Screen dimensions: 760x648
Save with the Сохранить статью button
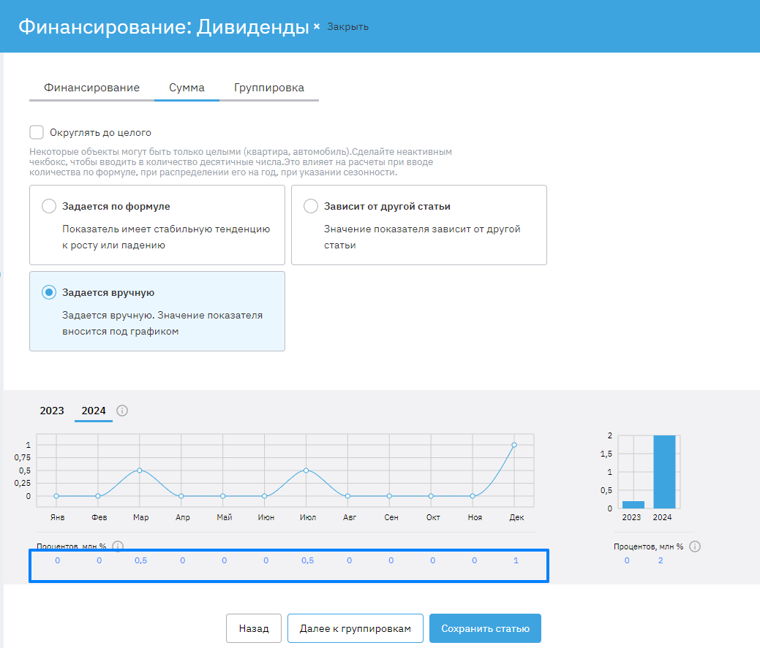[x=485, y=628]
